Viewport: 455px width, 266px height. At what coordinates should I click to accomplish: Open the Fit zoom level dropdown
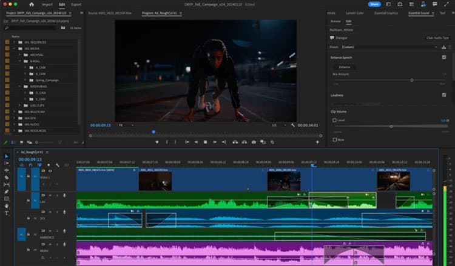(126, 125)
